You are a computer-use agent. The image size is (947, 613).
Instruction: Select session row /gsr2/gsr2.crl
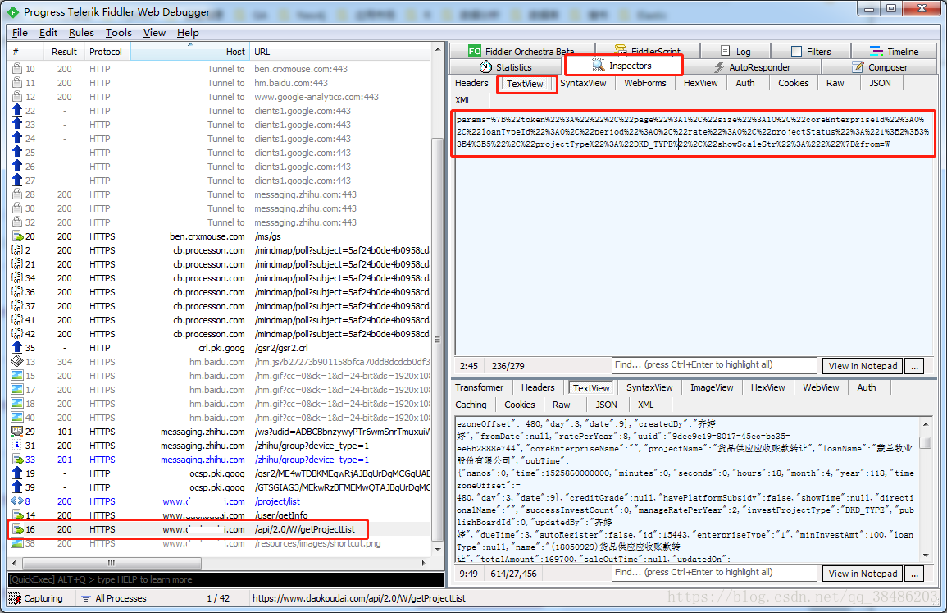pyautogui.click(x=221, y=348)
